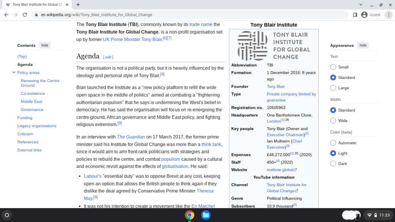Go to Agenda in contents
Screen dimensions: 395x222
[x=25, y=64]
